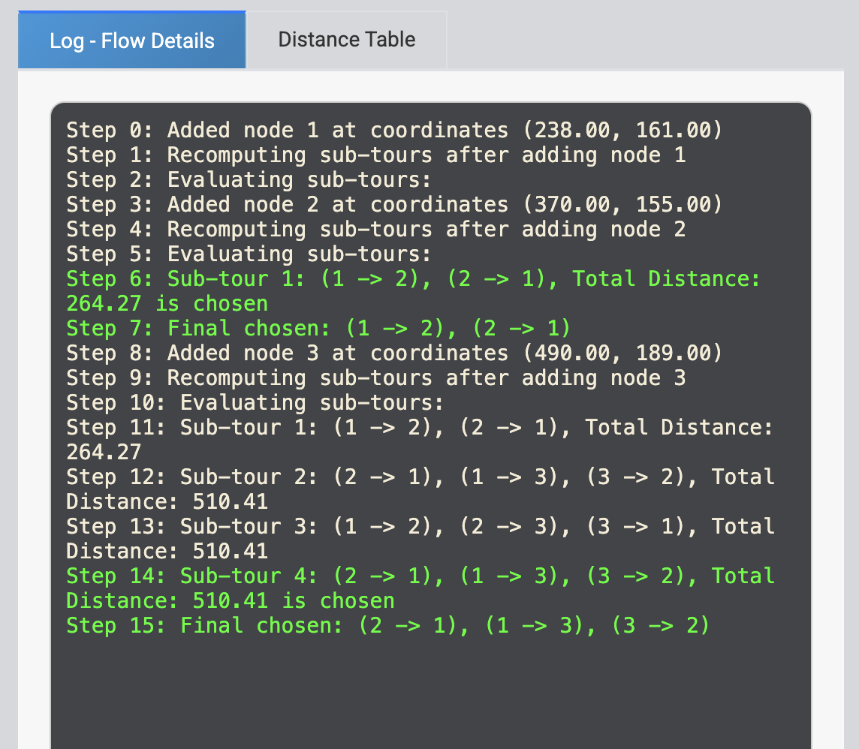Click the 264.27 is chosen text
The image size is (859, 749).
[167, 303]
